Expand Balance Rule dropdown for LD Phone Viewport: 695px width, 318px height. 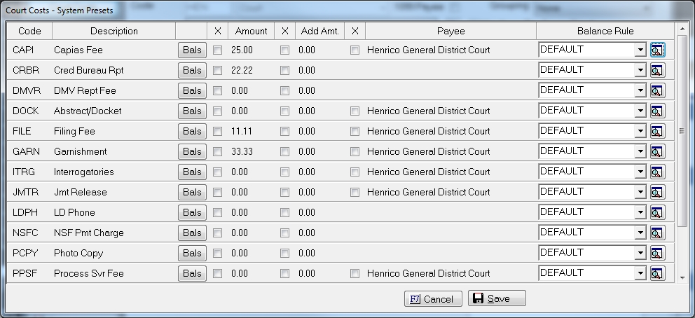click(x=640, y=212)
